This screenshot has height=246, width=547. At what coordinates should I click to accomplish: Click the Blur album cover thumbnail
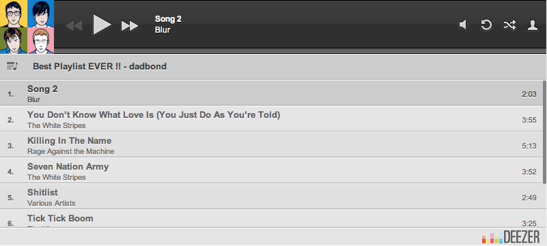[x=27, y=27]
